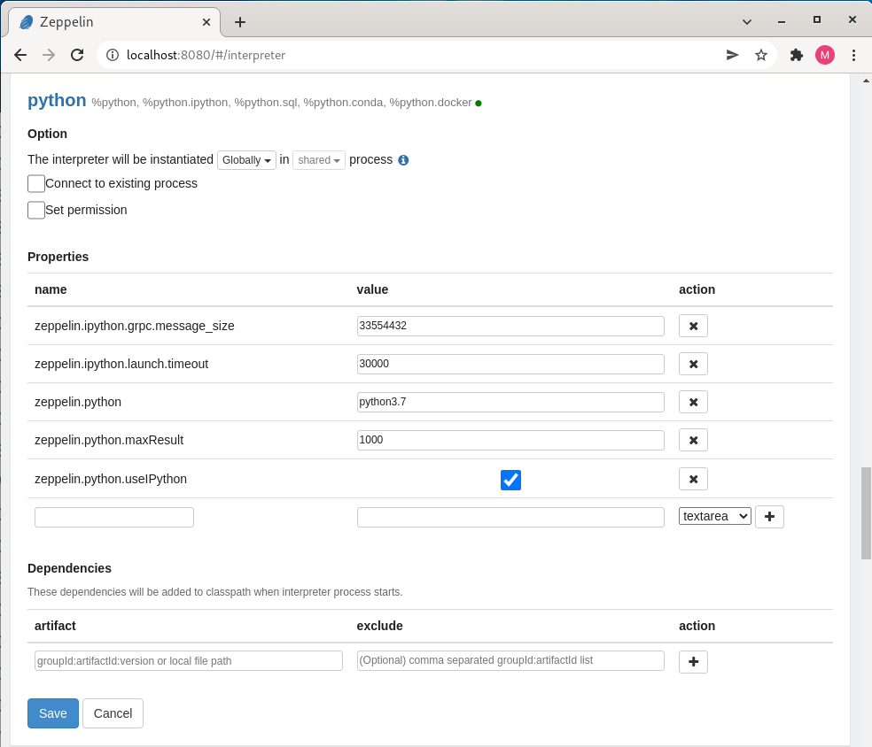Image resolution: width=872 pixels, height=747 pixels.
Task: Go forward in browser history
Action: [49, 55]
